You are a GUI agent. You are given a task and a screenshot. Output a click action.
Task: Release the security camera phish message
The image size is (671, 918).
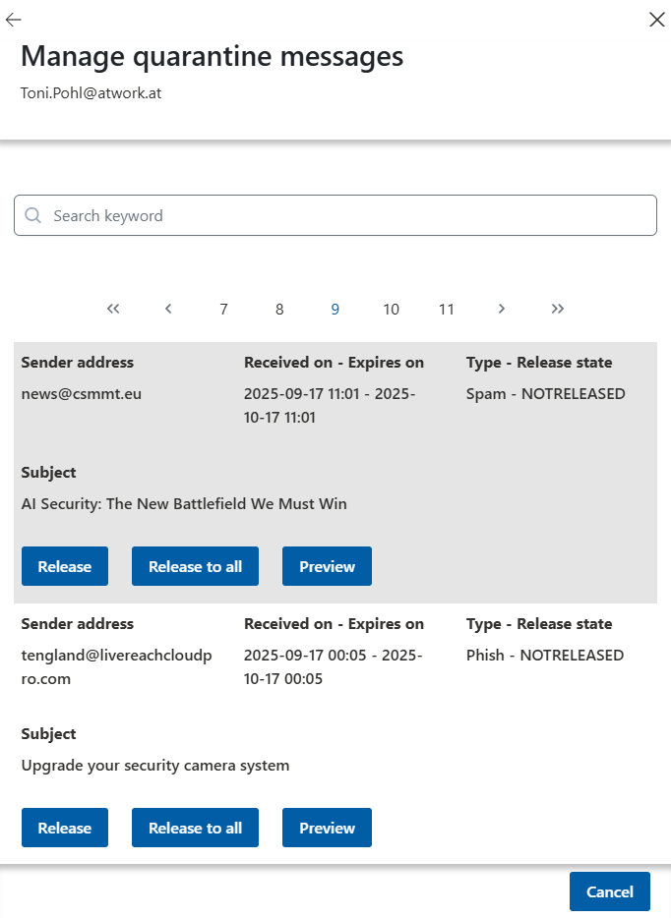(65, 828)
